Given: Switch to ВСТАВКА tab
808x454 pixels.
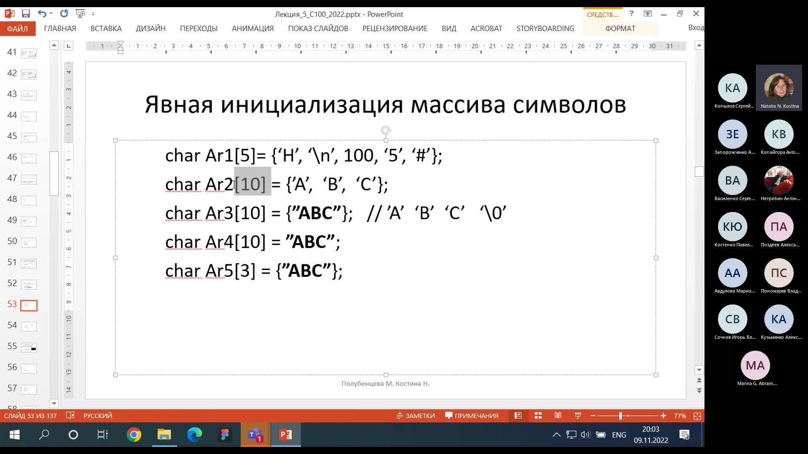Looking at the screenshot, I should pos(106,29).
